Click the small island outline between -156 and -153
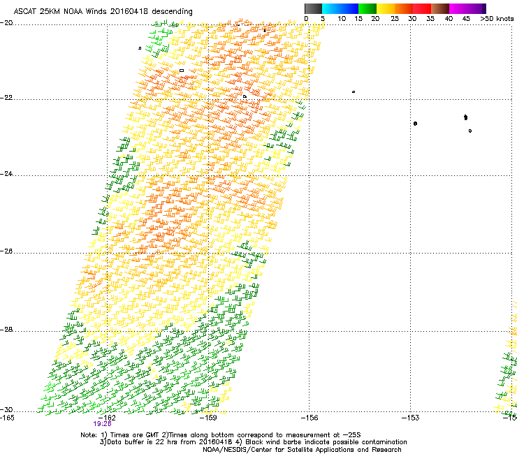 (354, 91)
